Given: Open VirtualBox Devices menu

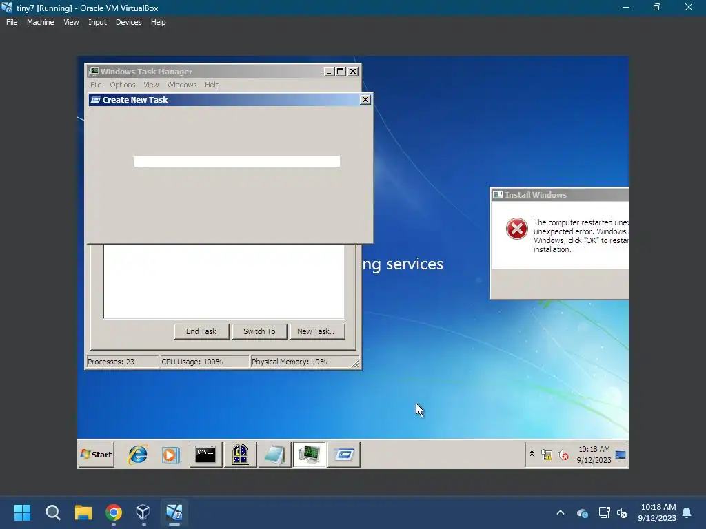Looking at the screenshot, I should pyautogui.click(x=128, y=22).
